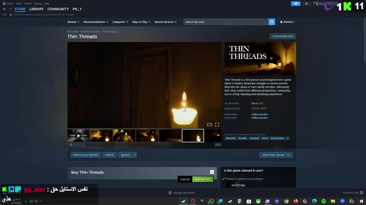Open File Explorer from the taskbar
This screenshot has width=366, height=205.
[333, 201]
